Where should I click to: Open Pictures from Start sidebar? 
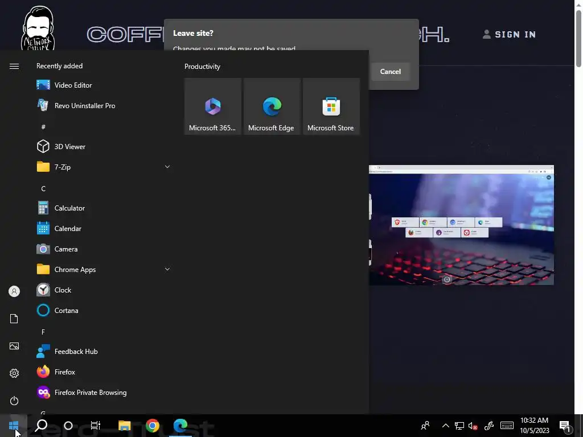coord(14,346)
